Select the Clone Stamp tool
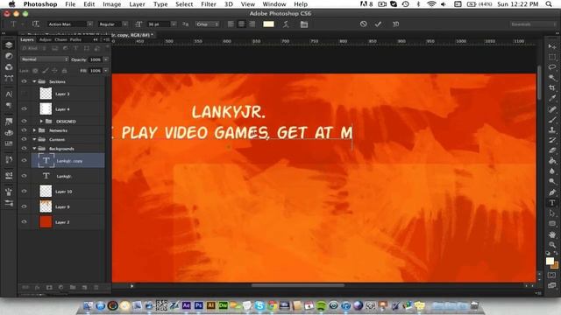Screen dimensions: 561x315 tap(552, 129)
